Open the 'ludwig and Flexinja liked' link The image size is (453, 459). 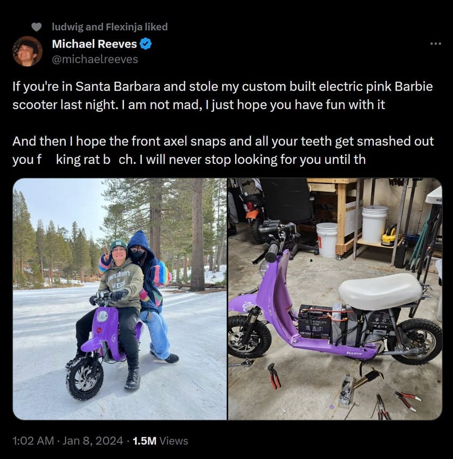[109, 26]
